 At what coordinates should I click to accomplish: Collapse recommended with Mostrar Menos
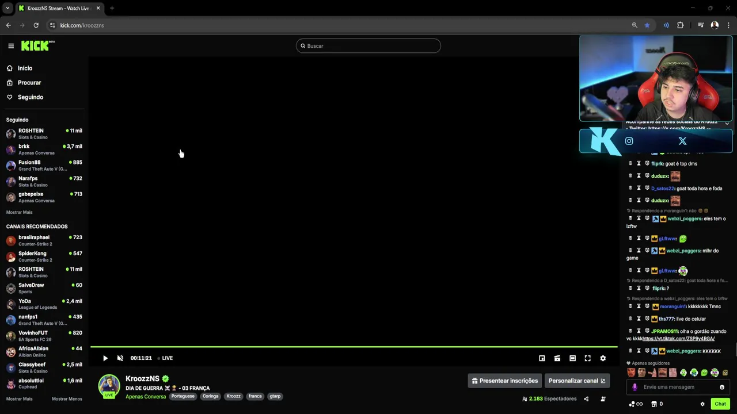(x=67, y=399)
